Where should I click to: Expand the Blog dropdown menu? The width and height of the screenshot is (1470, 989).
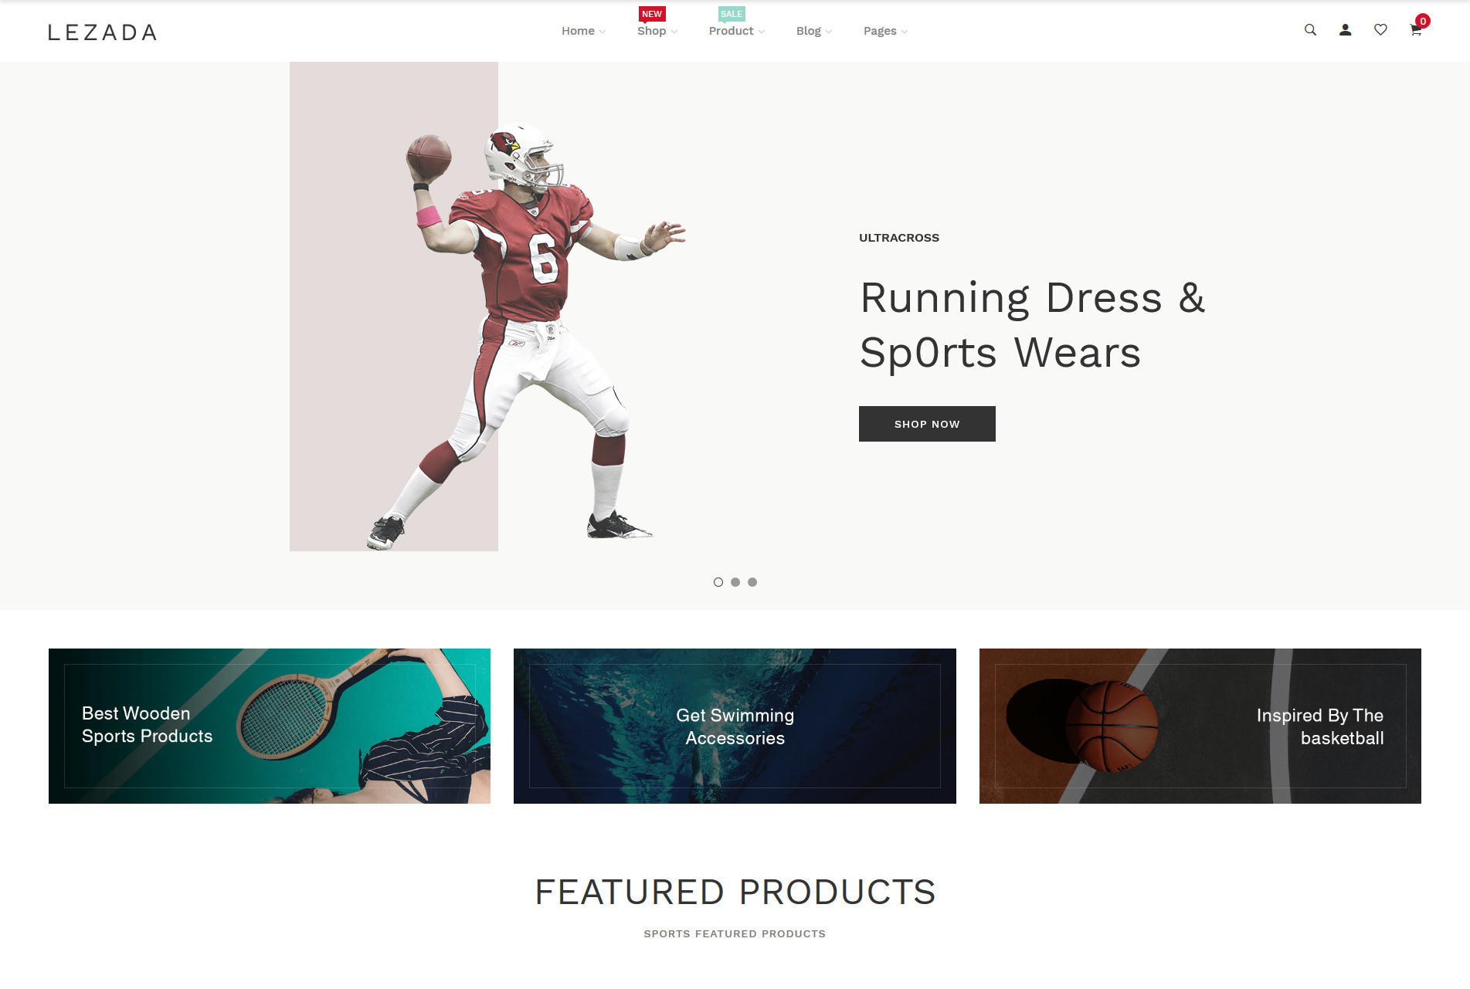pyautogui.click(x=814, y=31)
